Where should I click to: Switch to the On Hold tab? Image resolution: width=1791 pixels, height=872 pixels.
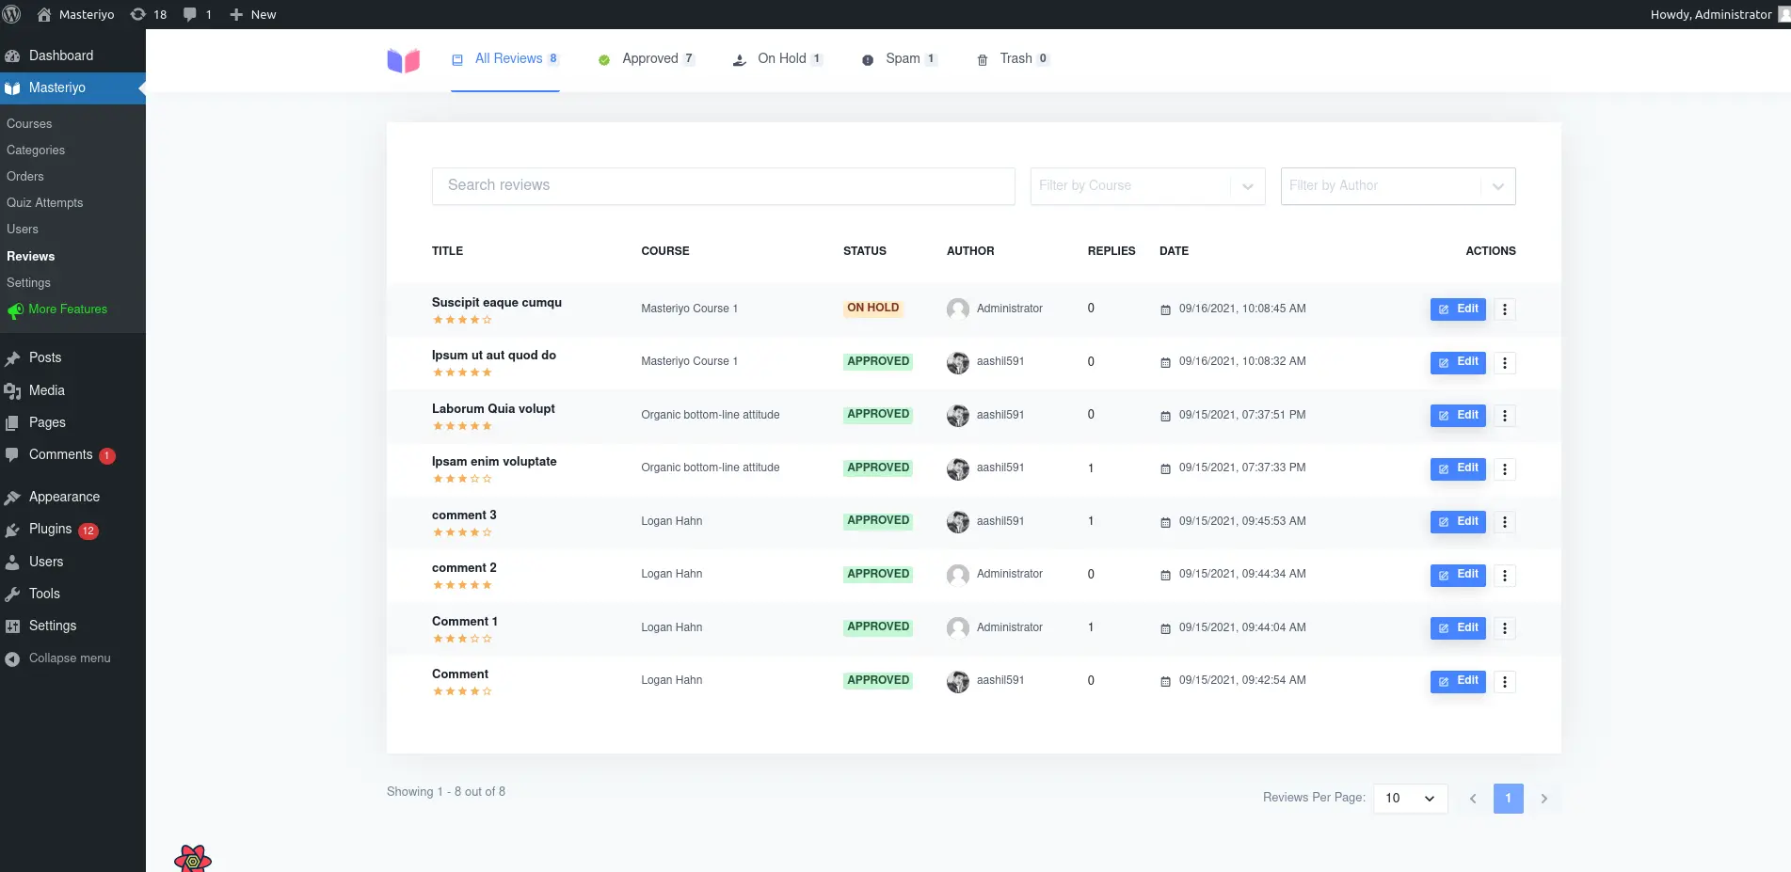[778, 59]
